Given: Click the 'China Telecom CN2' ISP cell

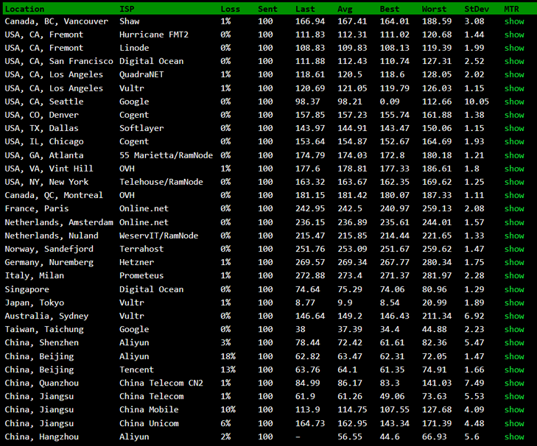Looking at the screenshot, I should click(x=161, y=383).
